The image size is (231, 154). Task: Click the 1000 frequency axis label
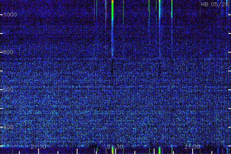point(10,14)
